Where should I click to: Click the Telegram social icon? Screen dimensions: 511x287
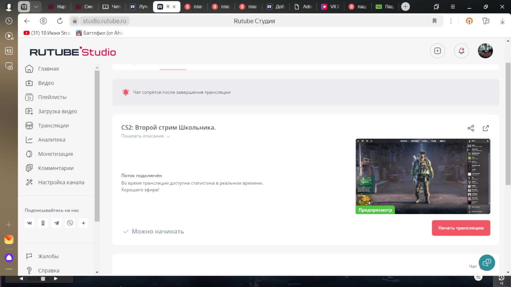pyautogui.click(x=56, y=223)
